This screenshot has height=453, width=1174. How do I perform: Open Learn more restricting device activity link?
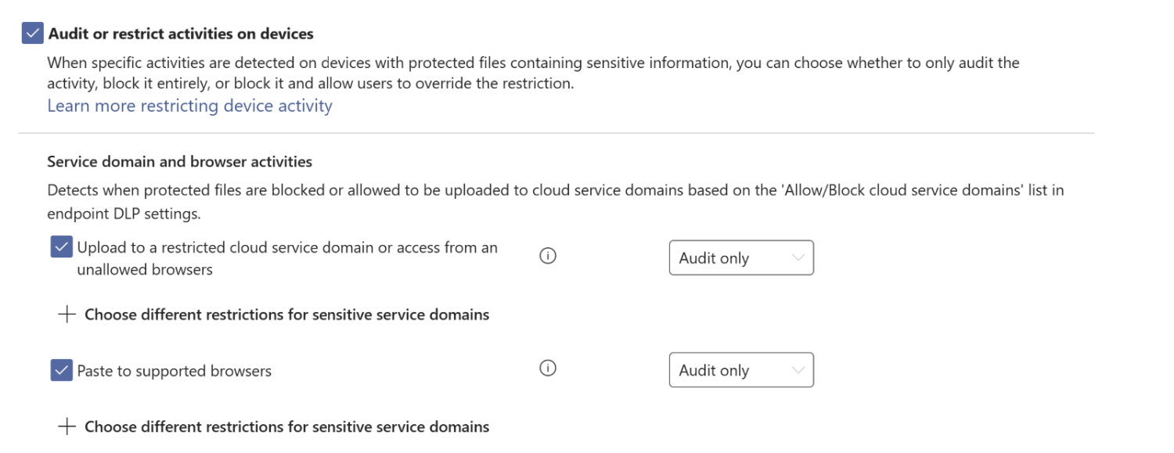[x=189, y=106]
